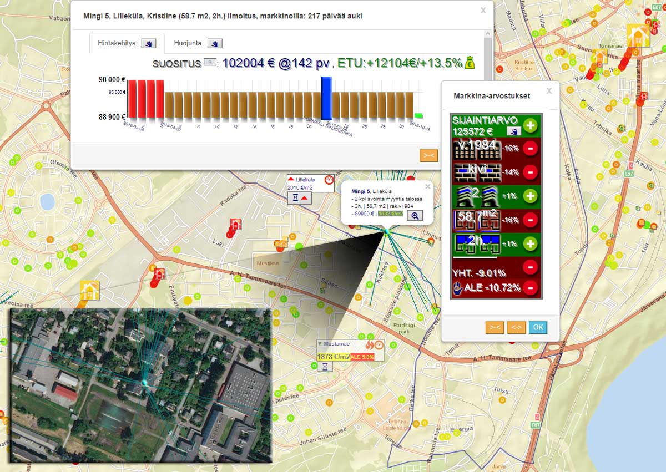The image size is (666, 472).
Task: Confirm with the OK button
Action: pyautogui.click(x=538, y=327)
